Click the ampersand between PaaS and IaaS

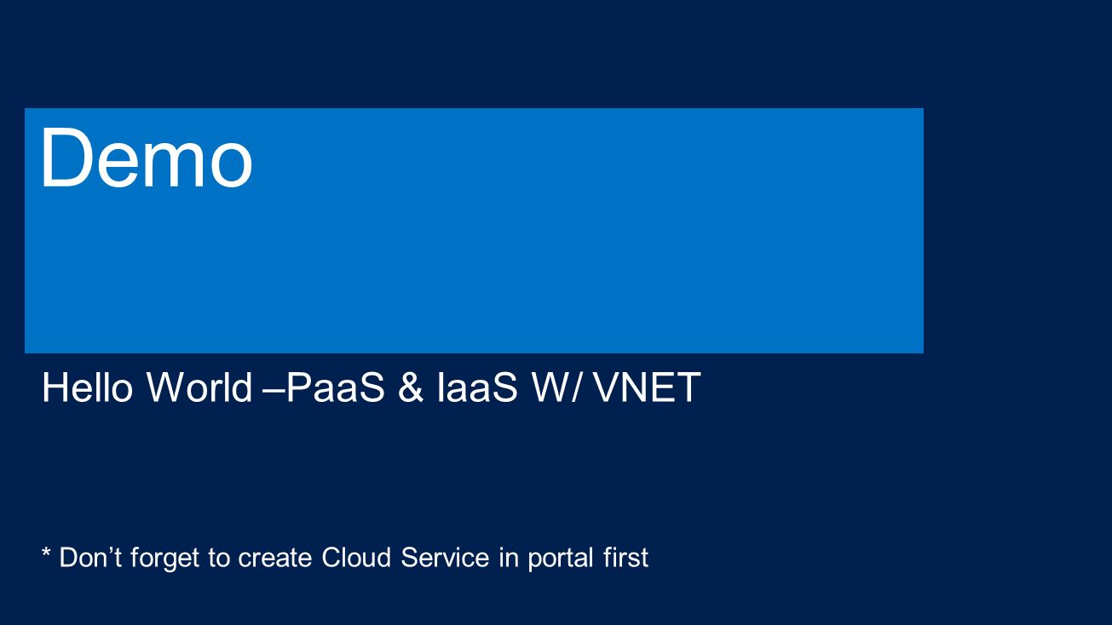coord(412,388)
